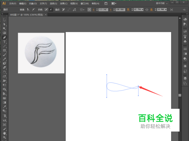The image size is (189, 141).
Task: Open the 帮助(H) menu
Action: (95, 3)
